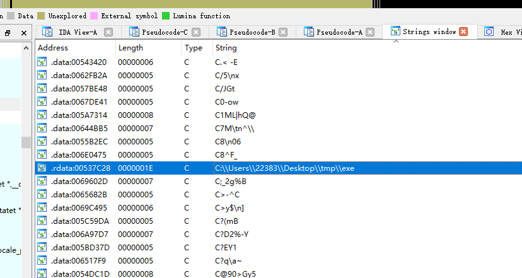Click string icon for .data:0065682B
522x278 pixels.
pyautogui.click(x=42, y=194)
